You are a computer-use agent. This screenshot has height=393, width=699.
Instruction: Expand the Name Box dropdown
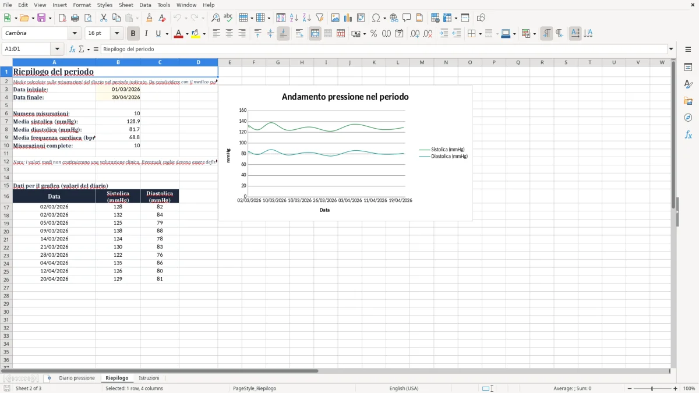[x=57, y=49]
